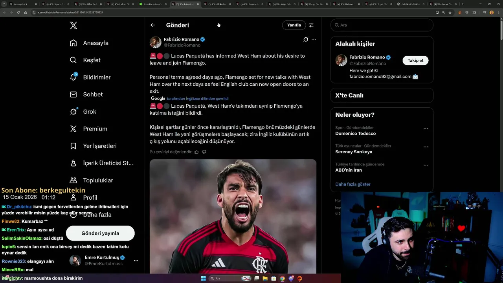Open options for Serenay Sarıkaya trend
This screenshot has height=283, width=503.
coord(426,147)
